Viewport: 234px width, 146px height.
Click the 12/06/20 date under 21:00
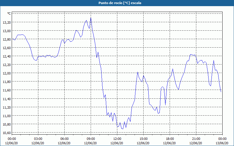coord(196,143)
